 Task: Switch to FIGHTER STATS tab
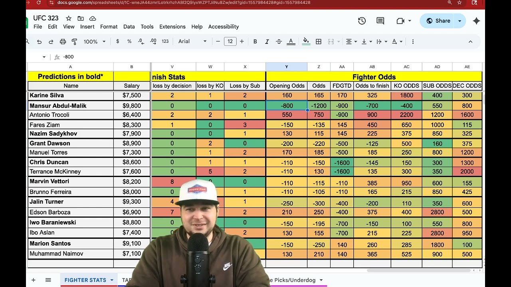pos(85,280)
